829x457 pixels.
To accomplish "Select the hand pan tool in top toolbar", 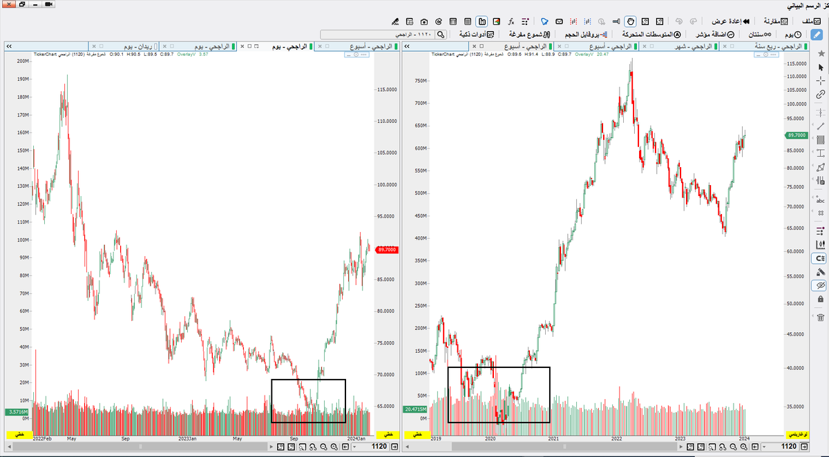I will click(630, 21).
